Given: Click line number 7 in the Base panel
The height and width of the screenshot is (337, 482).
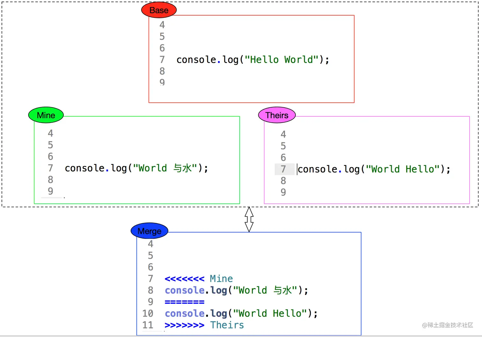Looking at the screenshot, I should coord(162,60).
